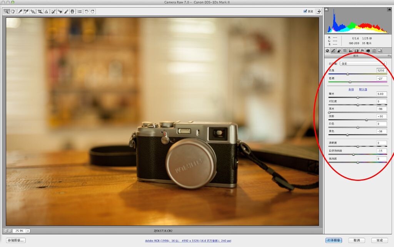Switch to the Presets tab
The image size is (394, 247).
click(374, 50)
